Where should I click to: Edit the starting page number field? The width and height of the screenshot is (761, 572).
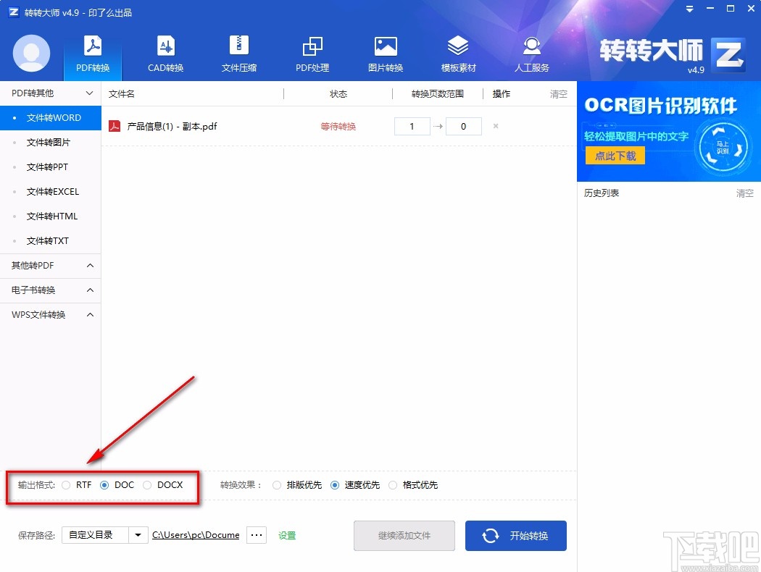412,125
